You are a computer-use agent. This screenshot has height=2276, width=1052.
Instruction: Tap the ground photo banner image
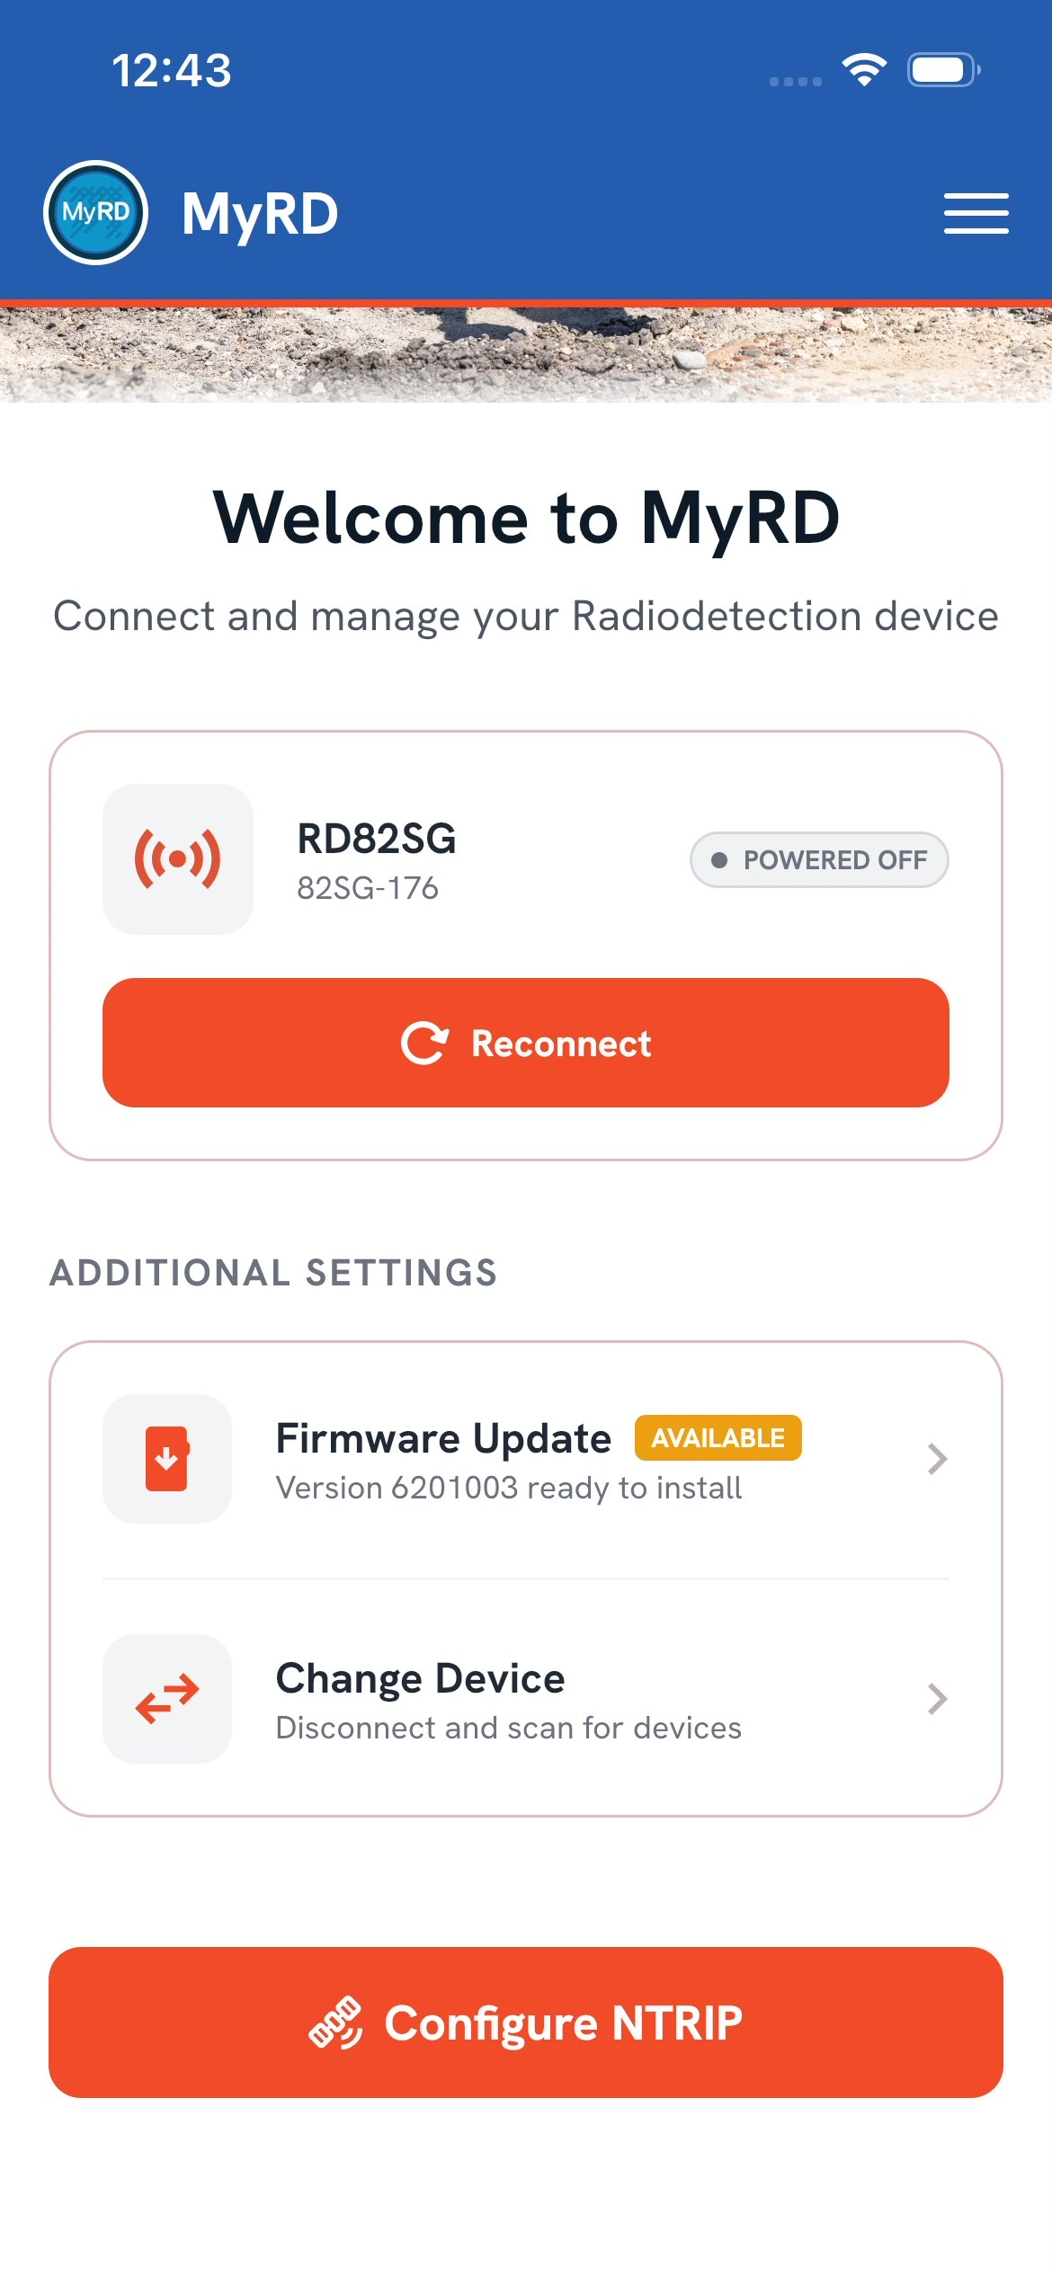[526, 355]
